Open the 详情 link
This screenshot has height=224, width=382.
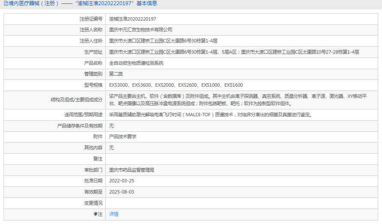coord(114,214)
